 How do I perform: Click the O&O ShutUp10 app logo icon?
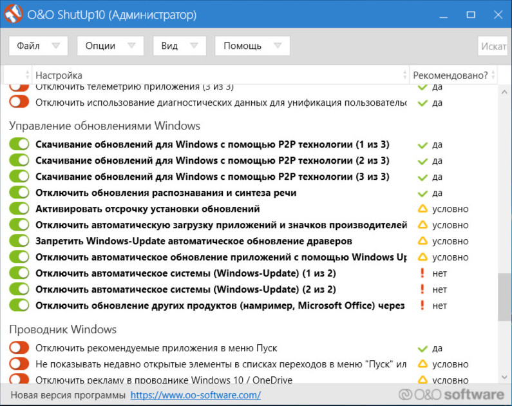point(14,14)
